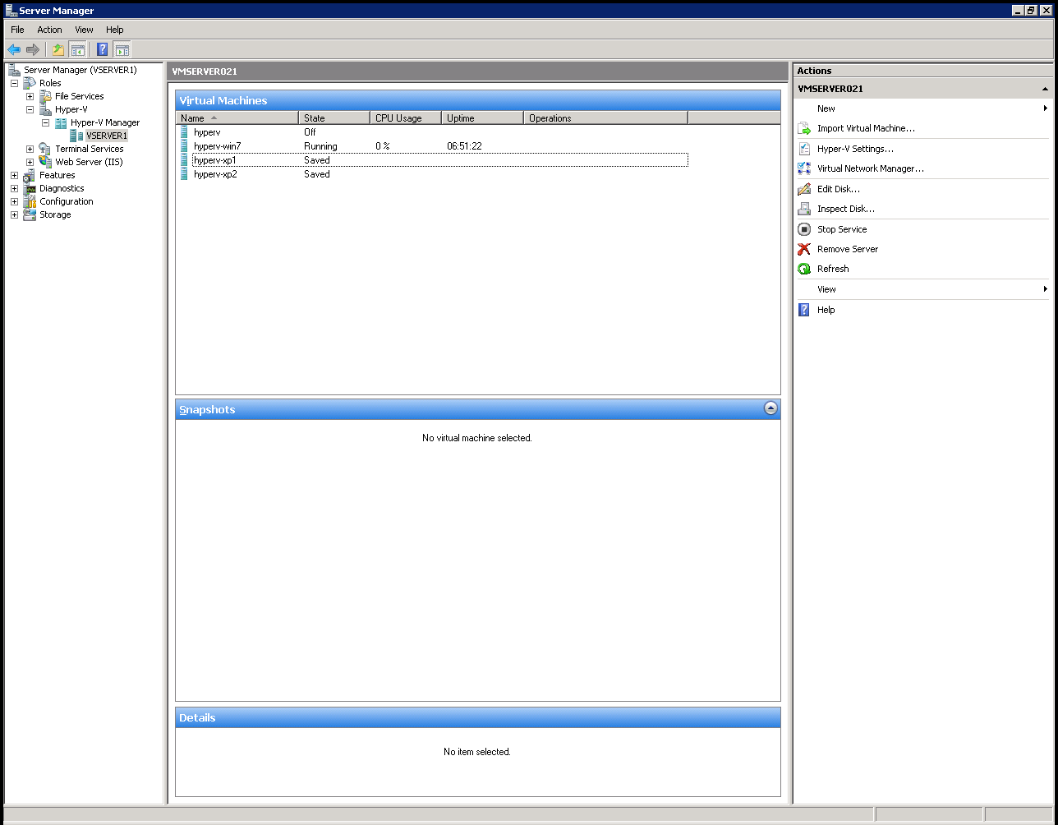Viewport: 1058px width, 825px height.
Task: Select the hyperv-xp2 virtual machine
Action: point(433,174)
